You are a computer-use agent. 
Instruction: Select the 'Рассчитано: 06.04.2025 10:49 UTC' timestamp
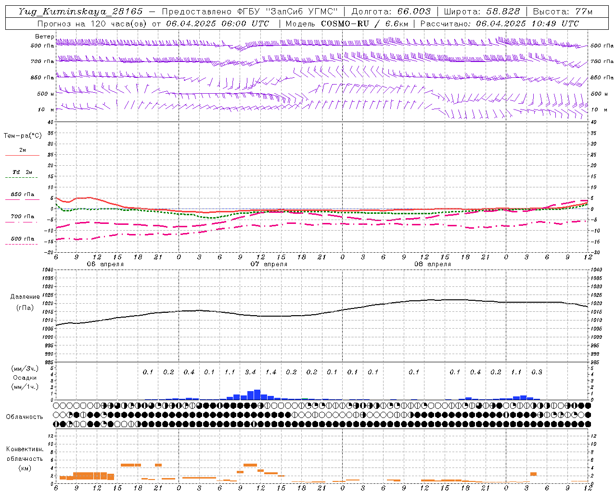500,24
